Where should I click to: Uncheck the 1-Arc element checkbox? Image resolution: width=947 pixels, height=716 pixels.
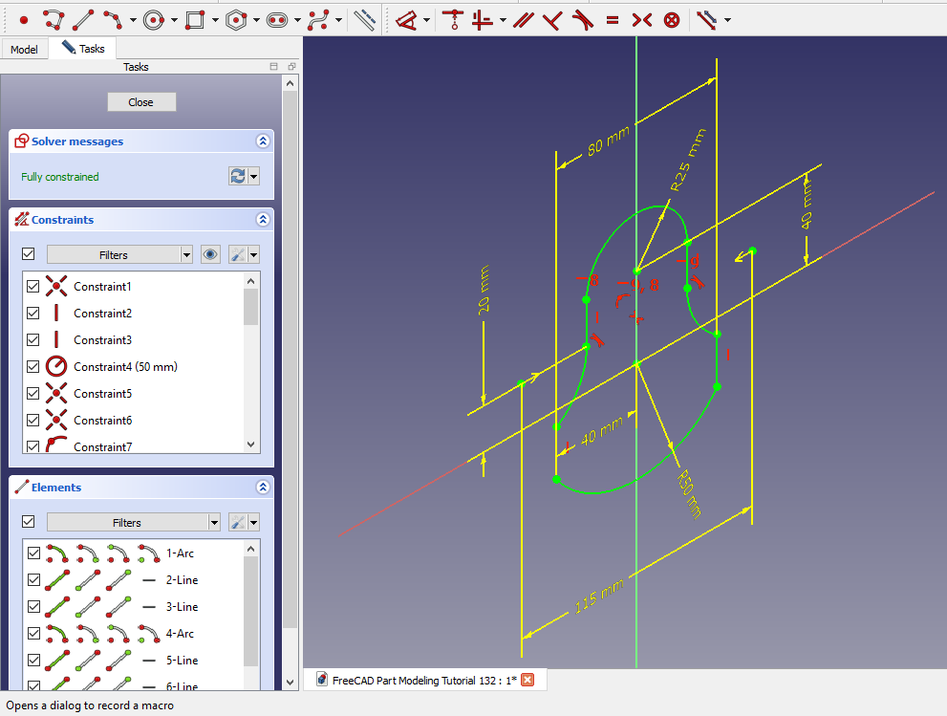point(33,553)
